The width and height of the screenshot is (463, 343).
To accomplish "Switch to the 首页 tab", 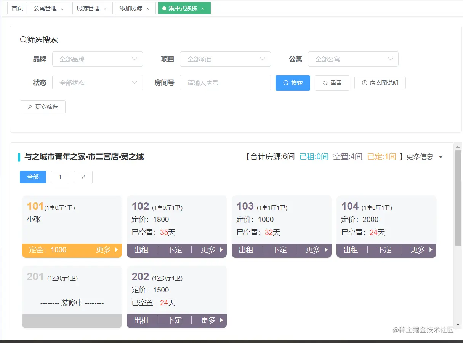I will tap(17, 8).
